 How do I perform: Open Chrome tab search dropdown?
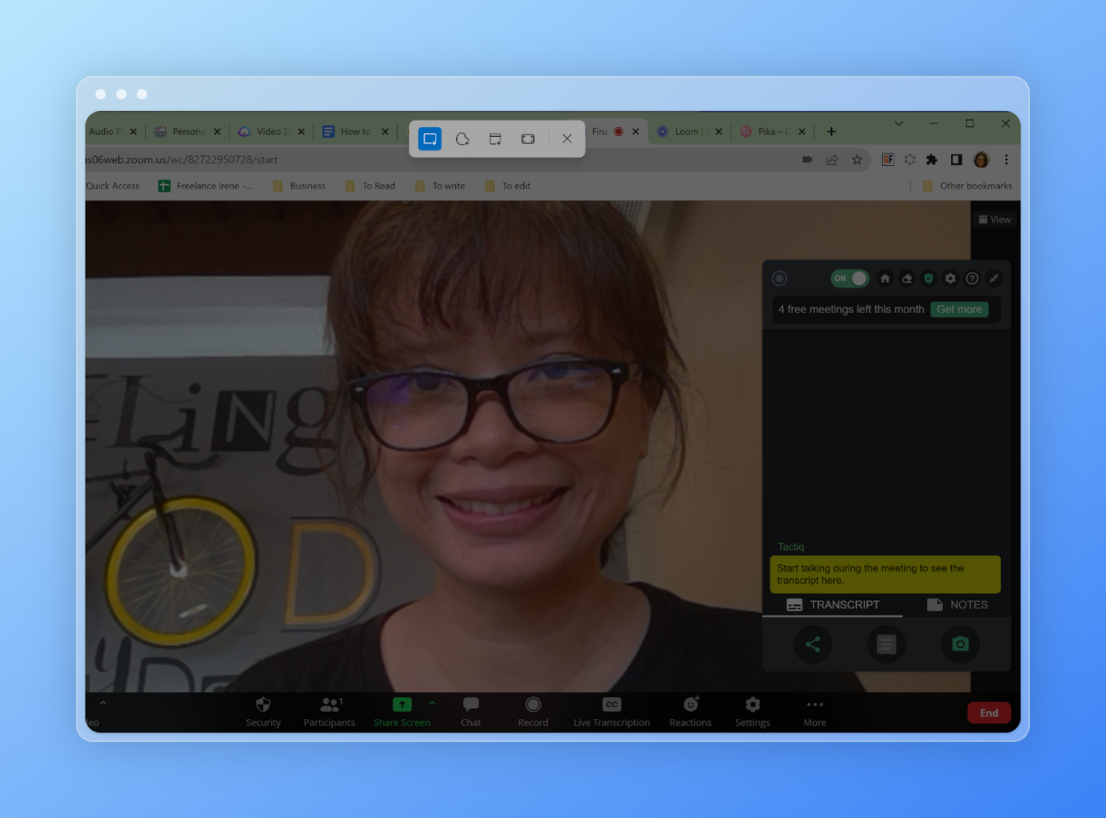click(x=899, y=123)
